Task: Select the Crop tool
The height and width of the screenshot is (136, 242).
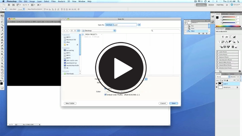Action: click(2, 28)
